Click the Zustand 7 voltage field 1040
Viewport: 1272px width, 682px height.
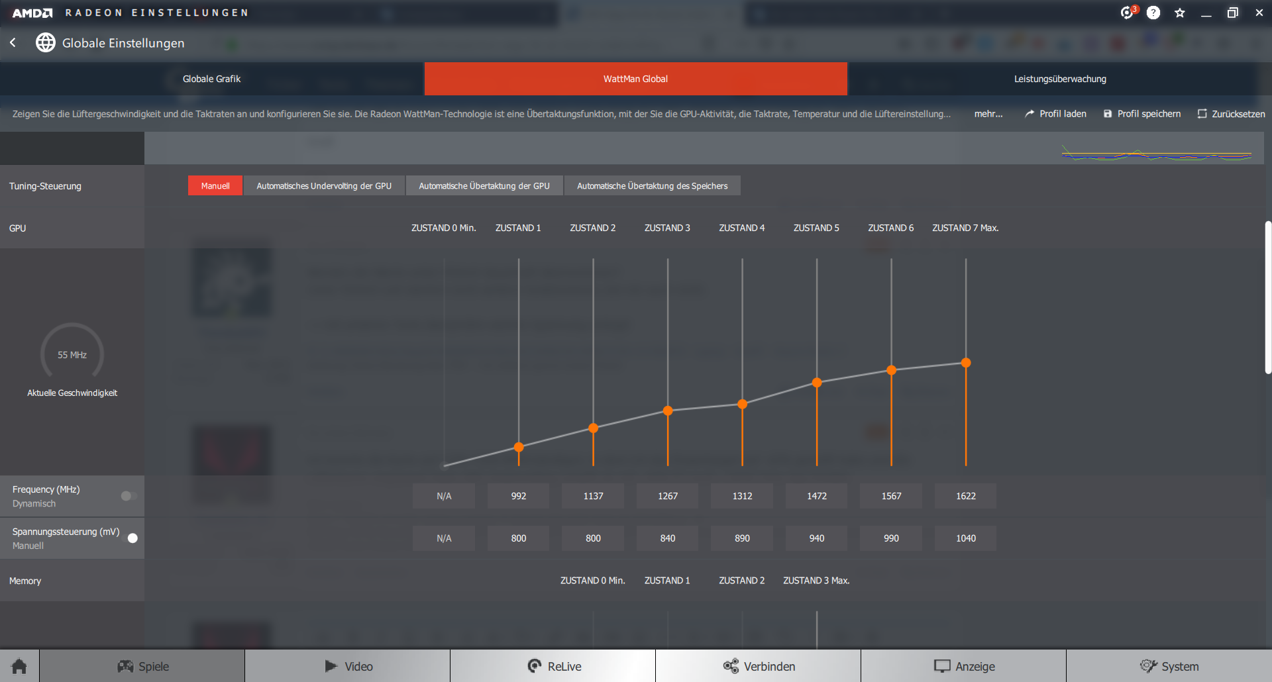tap(965, 538)
